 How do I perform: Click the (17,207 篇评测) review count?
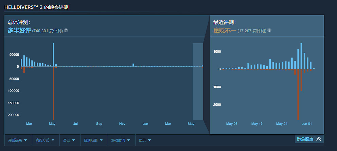click(x=251, y=31)
